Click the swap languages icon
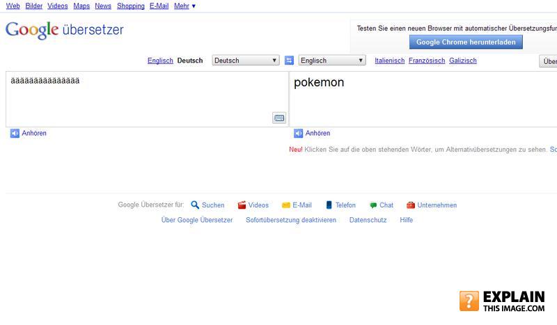Image resolution: width=557 pixels, height=325 pixels. click(289, 61)
